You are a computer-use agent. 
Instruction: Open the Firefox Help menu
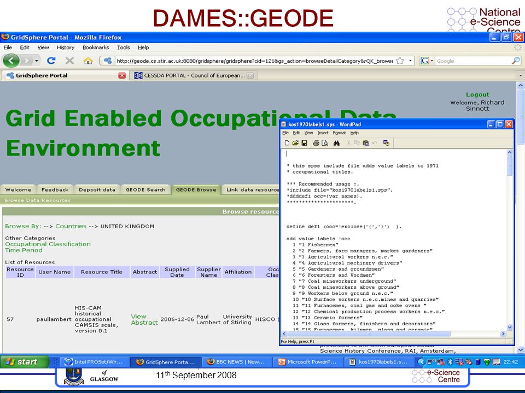tap(143, 47)
